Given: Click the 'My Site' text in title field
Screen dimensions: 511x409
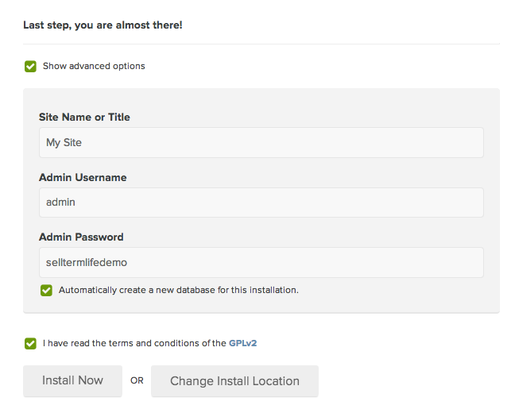Looking at the screenshot, I should tap(64, 143).
